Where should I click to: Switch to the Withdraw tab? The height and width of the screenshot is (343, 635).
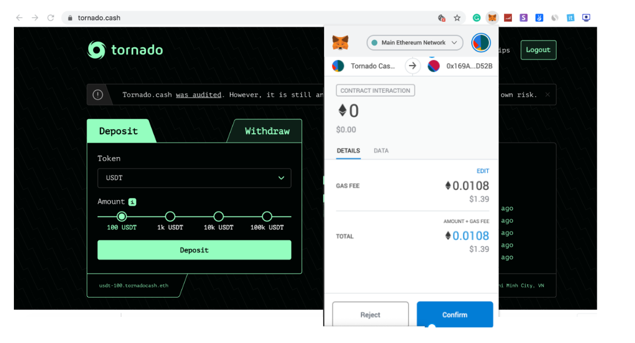coord(268,131)
